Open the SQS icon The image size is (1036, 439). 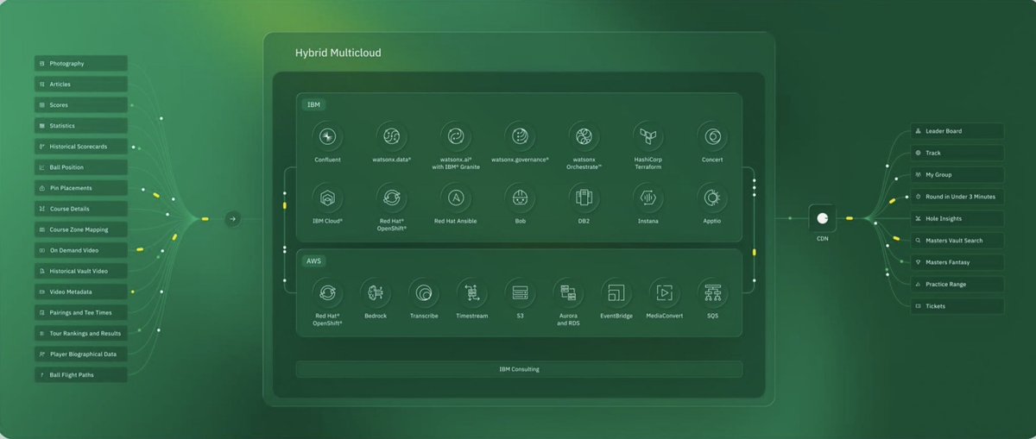pos(712,293)
